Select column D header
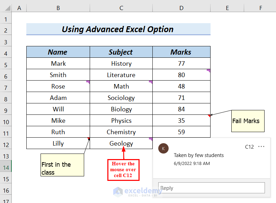 (x=181, y=8)
